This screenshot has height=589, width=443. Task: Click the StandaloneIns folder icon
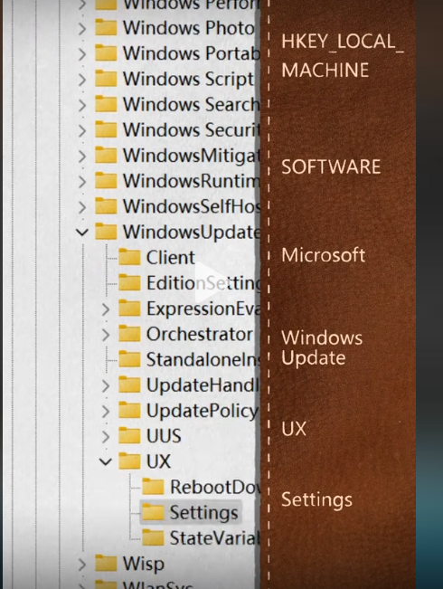129,359
